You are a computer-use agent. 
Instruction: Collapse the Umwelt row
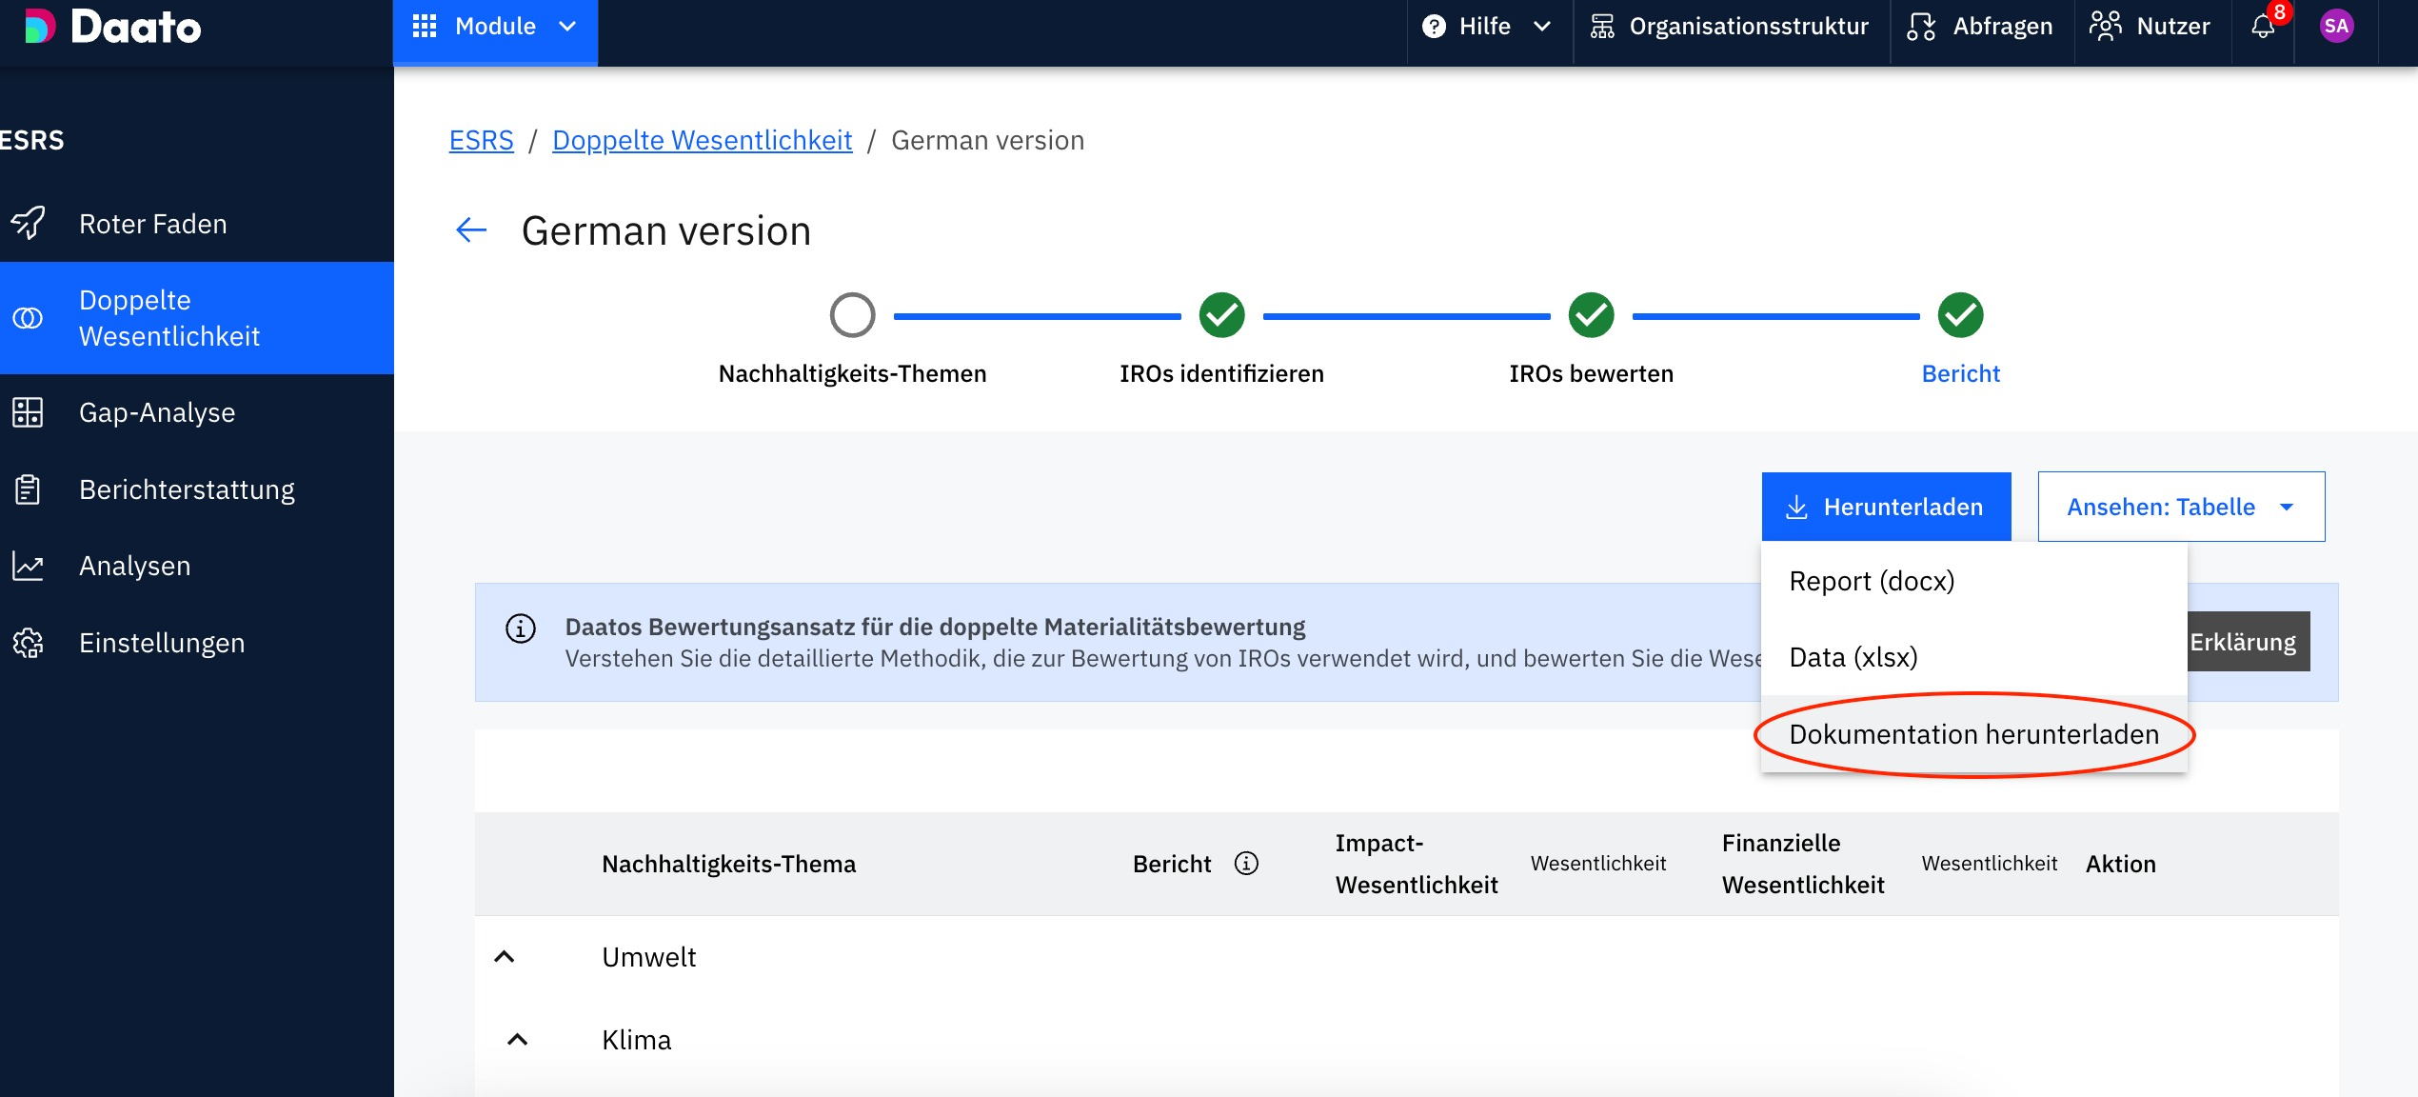coord(505,957)
